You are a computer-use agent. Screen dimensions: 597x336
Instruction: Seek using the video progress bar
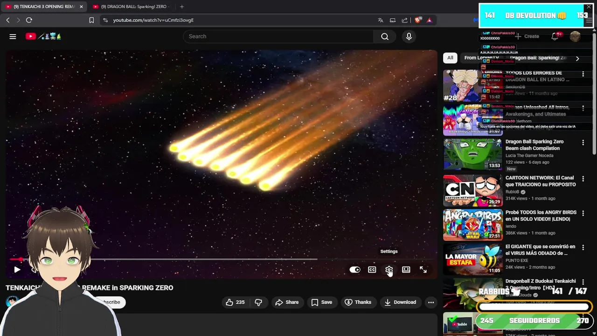[222, 259]
